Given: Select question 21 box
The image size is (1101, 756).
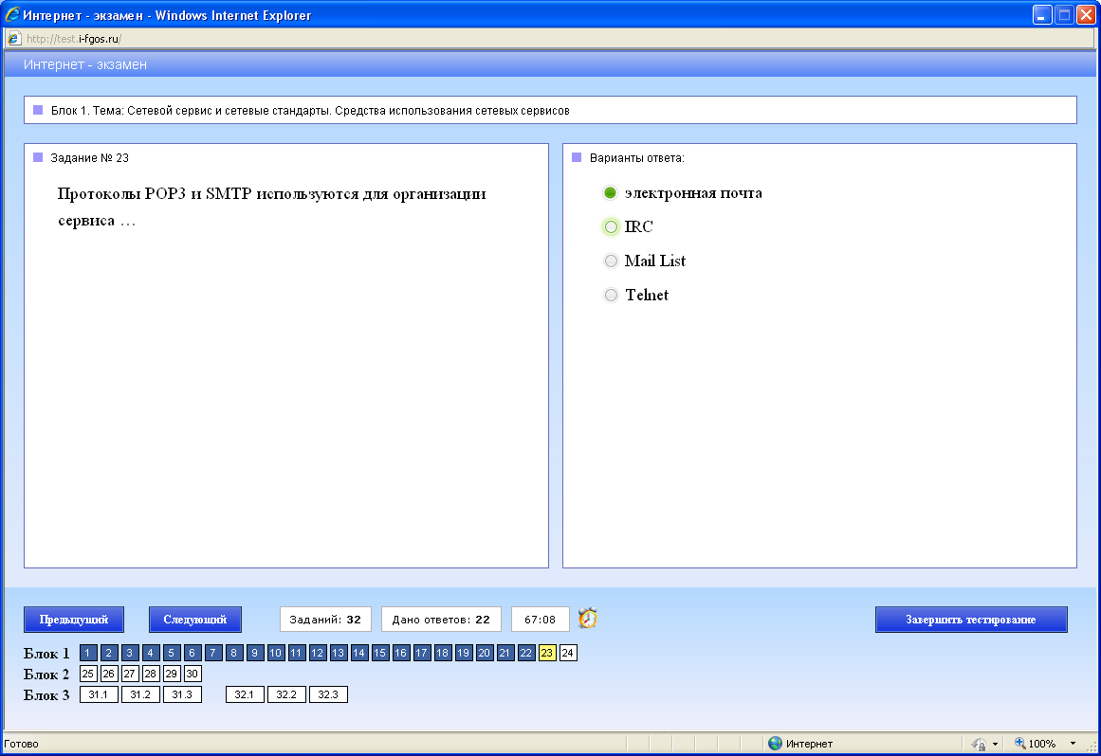Looking at the screenshot, I should point(505,653).
